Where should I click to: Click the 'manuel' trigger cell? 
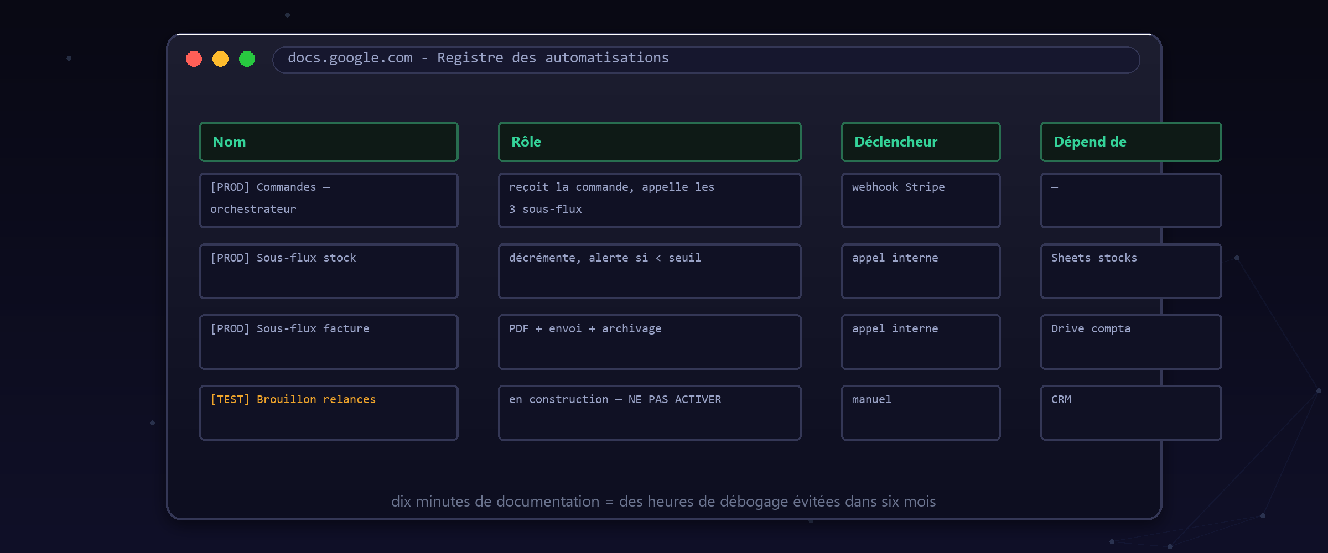921,413
